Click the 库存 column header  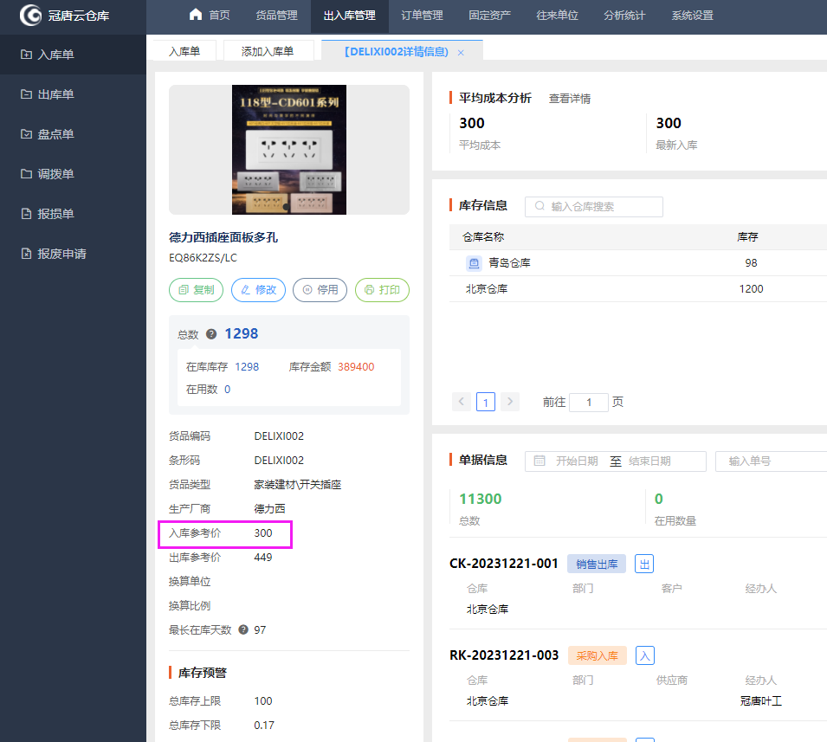747,237
